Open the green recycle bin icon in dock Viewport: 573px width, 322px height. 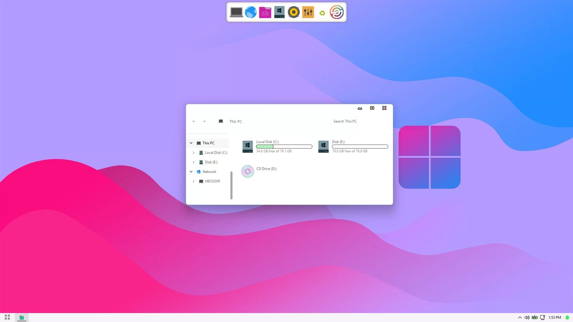(322, 13)
